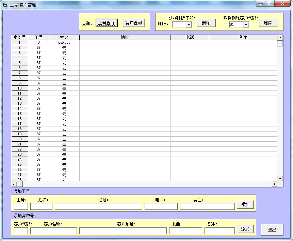293x241 pixels.
Task: Open the 选择删除工号 dropdown
Action: pyautogui.click(x=189, y=24)
